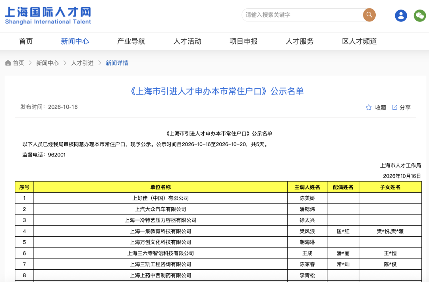
Task: Click the name 陈美娇
Action: tap(307, 198)
